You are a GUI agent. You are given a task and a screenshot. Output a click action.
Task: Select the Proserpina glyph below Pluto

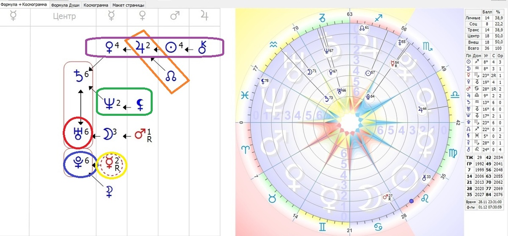coord(109,192)
